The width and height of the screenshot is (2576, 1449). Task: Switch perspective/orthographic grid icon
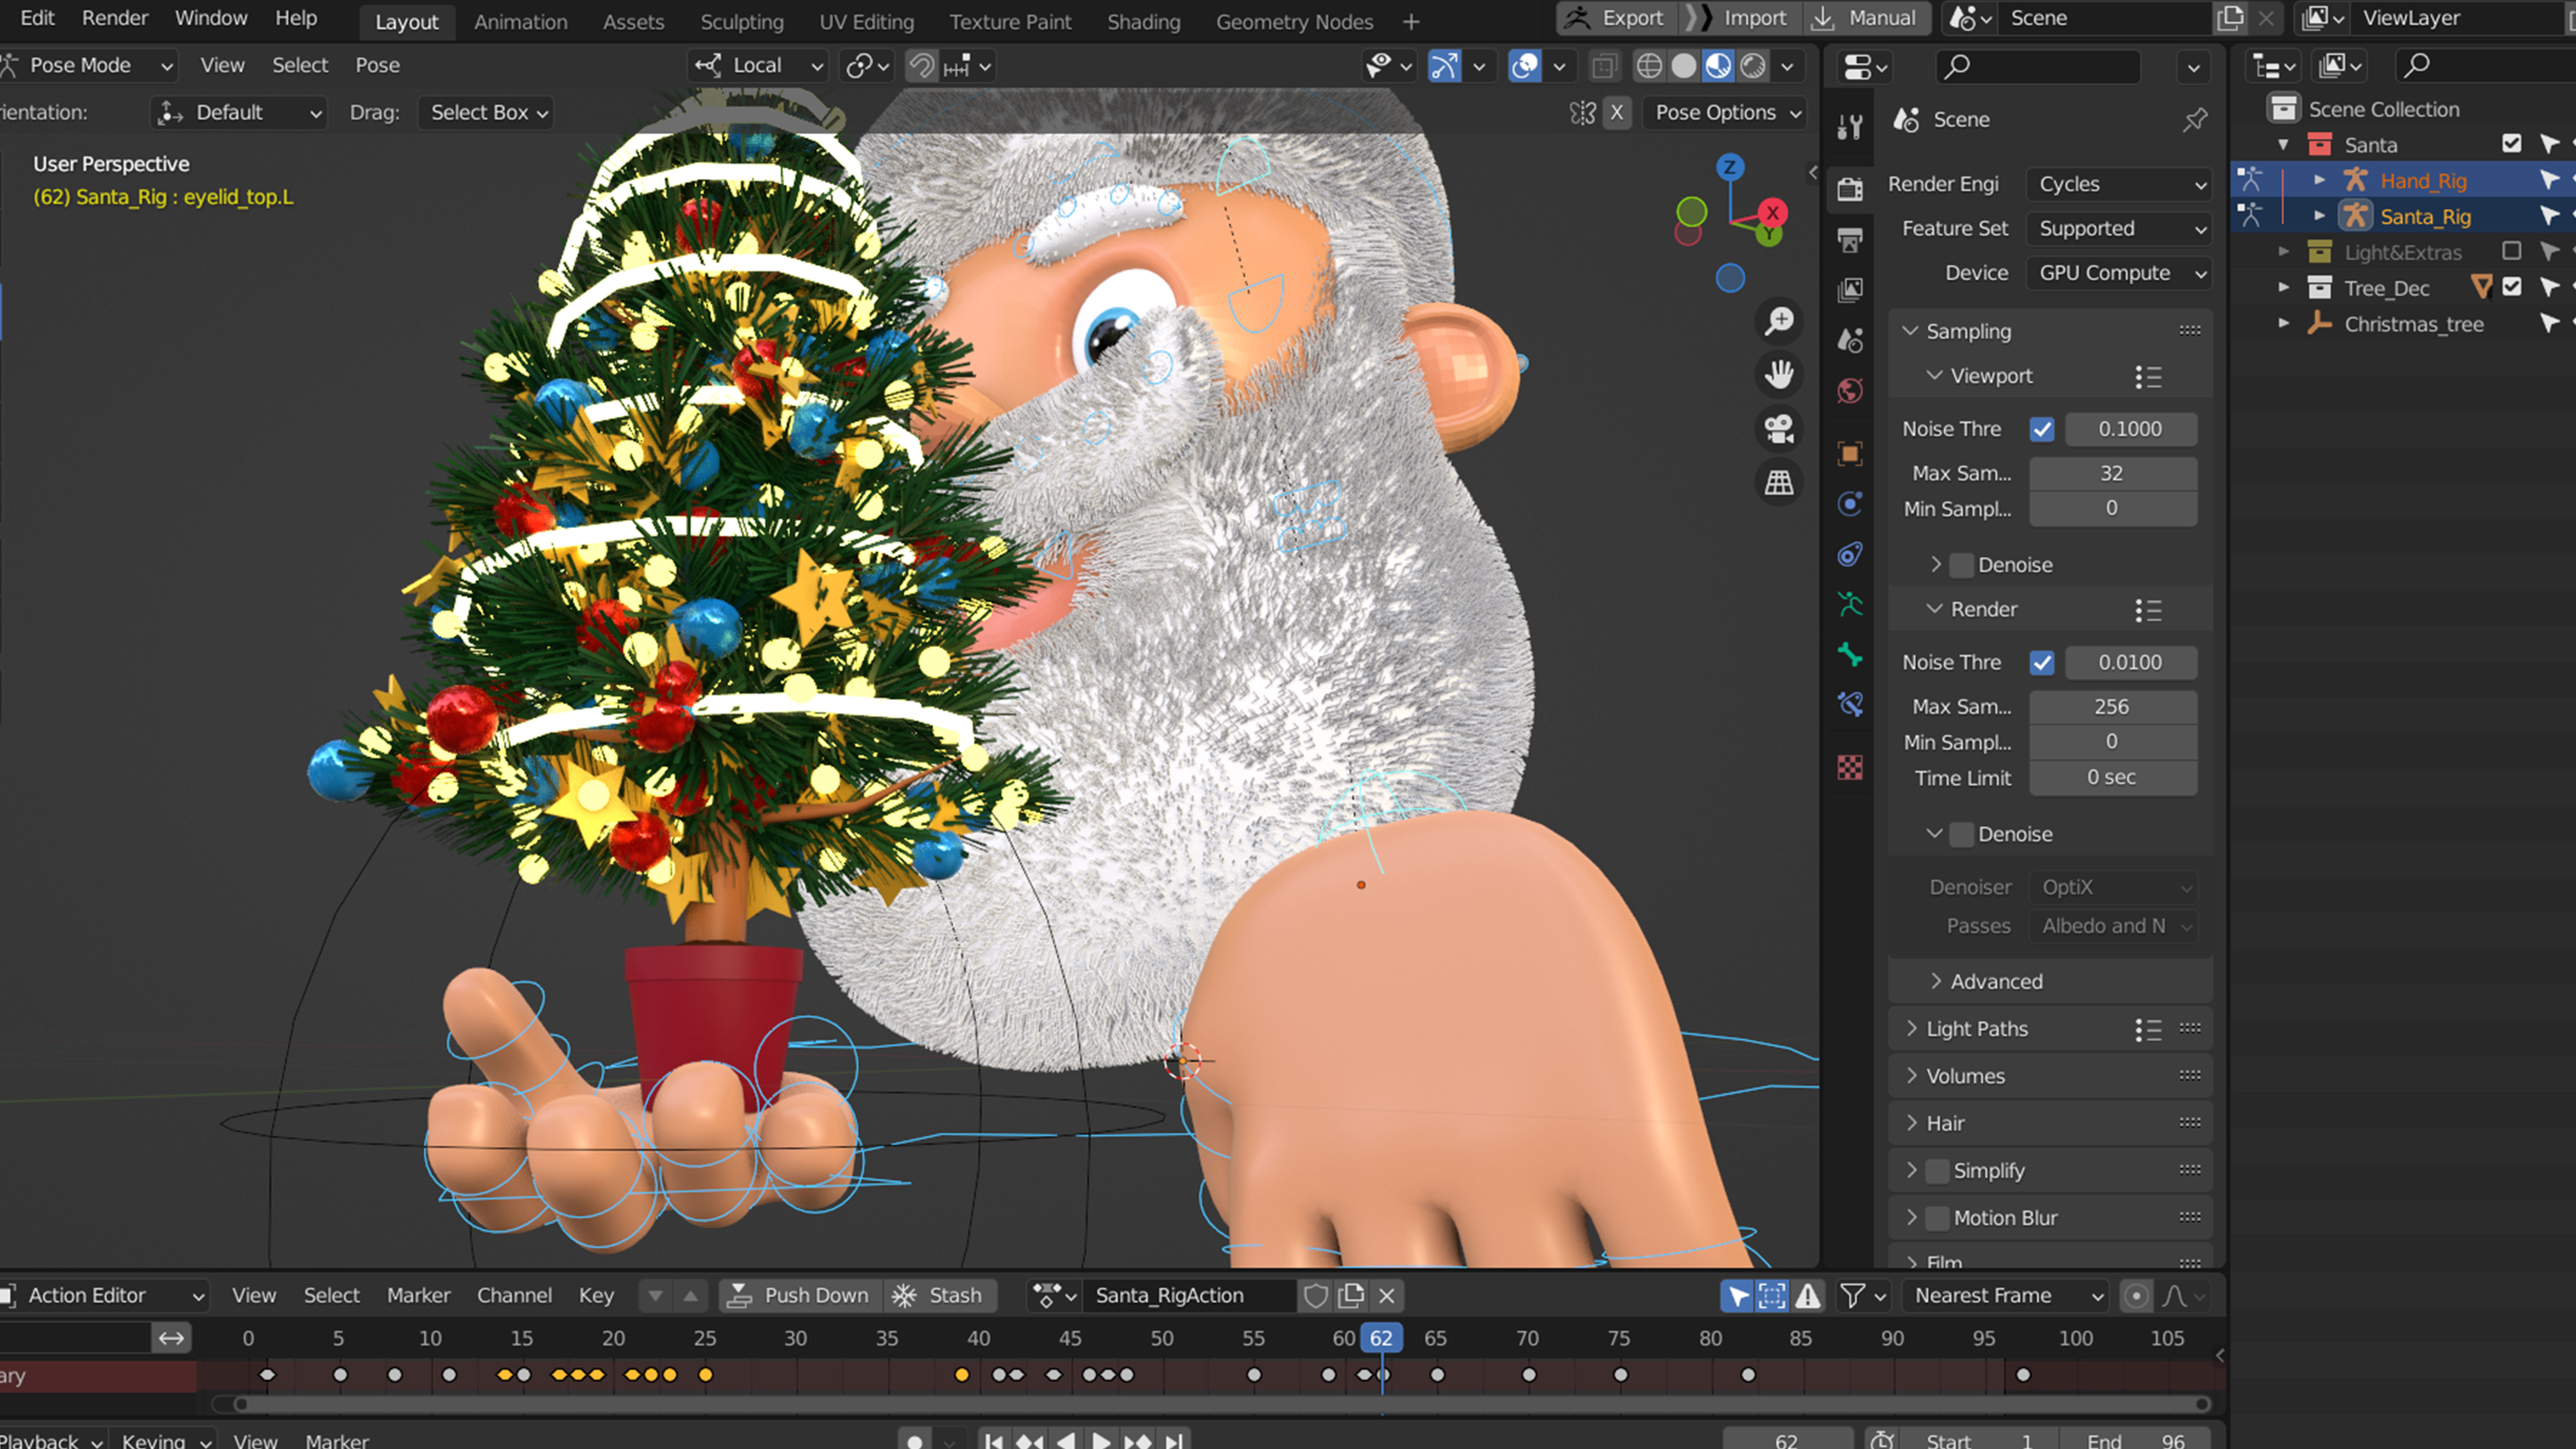pyautogui.click(x=1779, y=483)
